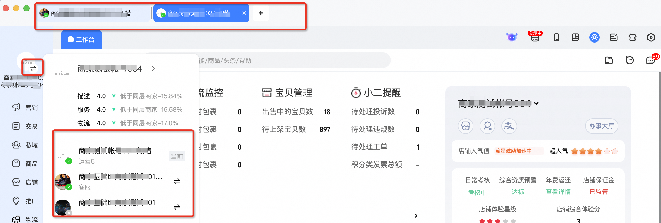Click the 流量激励加速中 tag
The height and width of the screenshot is (223, 661).
click(519, 151)
